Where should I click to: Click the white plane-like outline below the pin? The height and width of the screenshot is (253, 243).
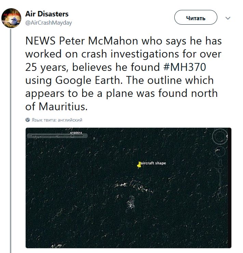(x=131, y=202)
